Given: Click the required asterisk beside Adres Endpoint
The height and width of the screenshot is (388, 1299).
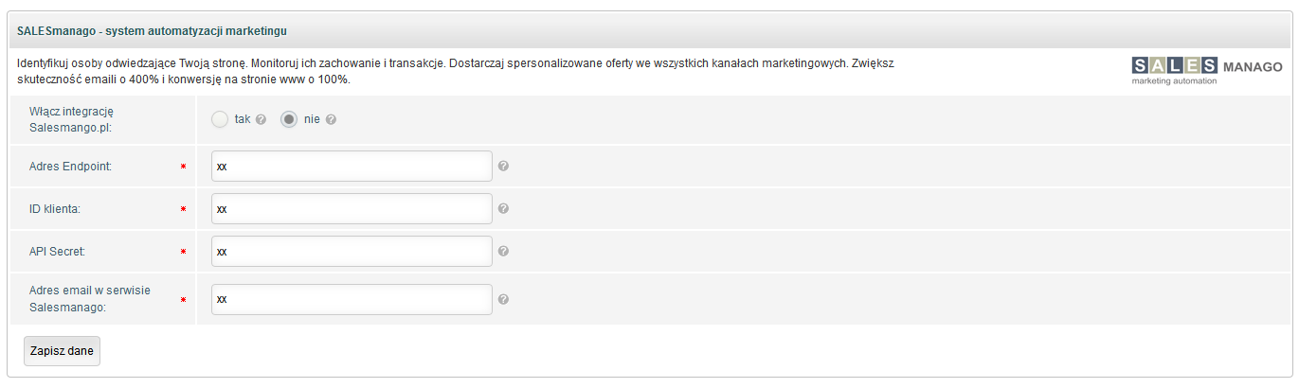Looking at the screenshot, I should [x=183, y=167].
